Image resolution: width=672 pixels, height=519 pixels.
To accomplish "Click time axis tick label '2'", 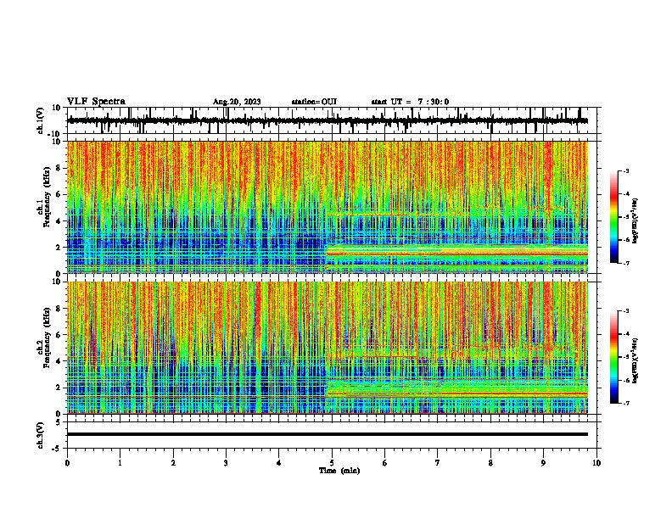I will click(173, 463).
